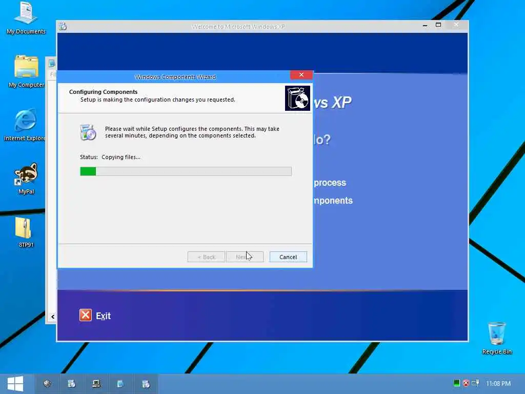This screenshot has width=525, height=394.
Task: Launch Internet Explorer from the desktop
Action: [25, 124]
